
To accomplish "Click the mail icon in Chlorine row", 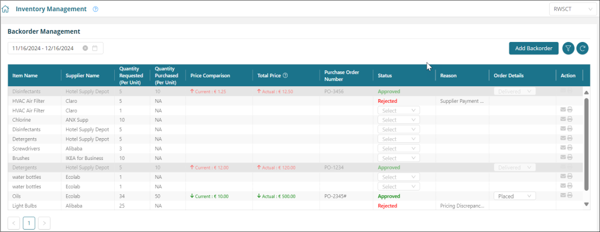I will (563, 119).
